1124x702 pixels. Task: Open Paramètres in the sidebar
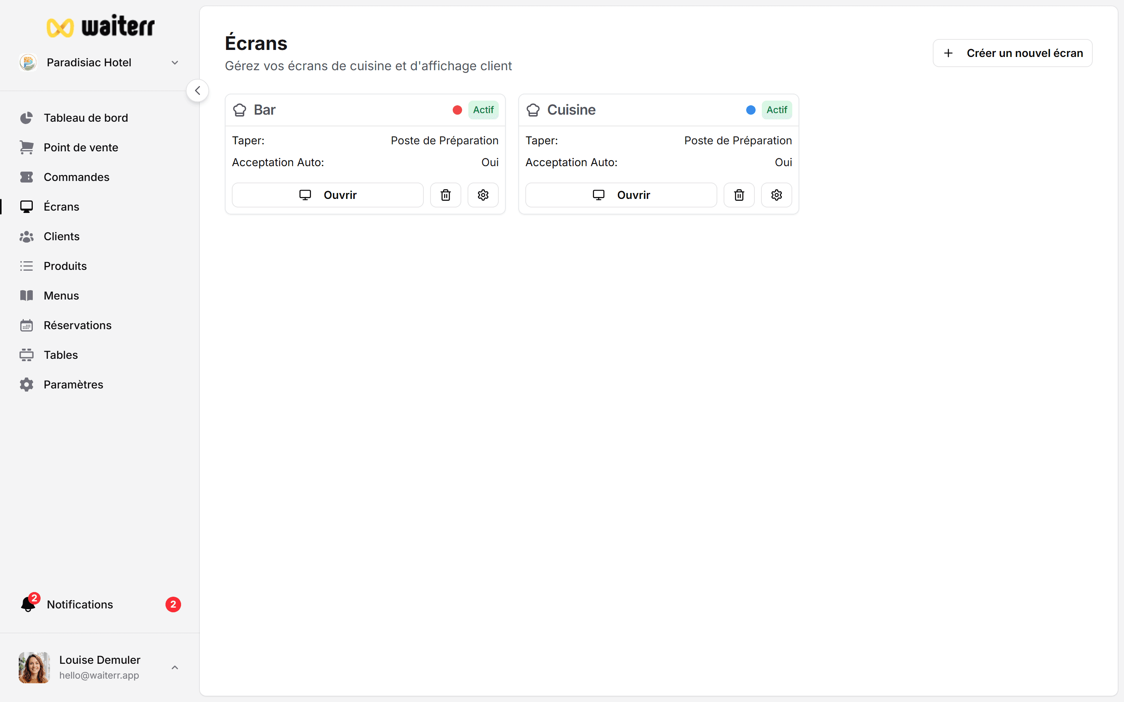pyautogui.click(x=73, y=385)
